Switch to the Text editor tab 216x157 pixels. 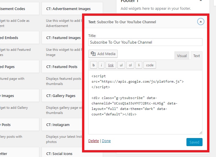pyautogui.click(x=196, y=56)
